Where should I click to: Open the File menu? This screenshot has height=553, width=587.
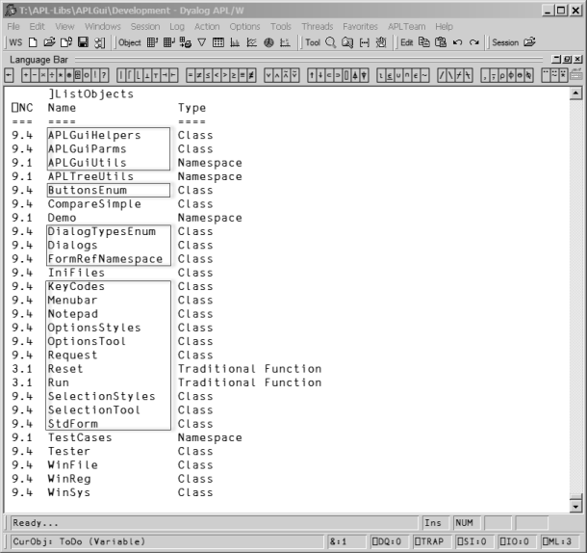coord(13,27)
